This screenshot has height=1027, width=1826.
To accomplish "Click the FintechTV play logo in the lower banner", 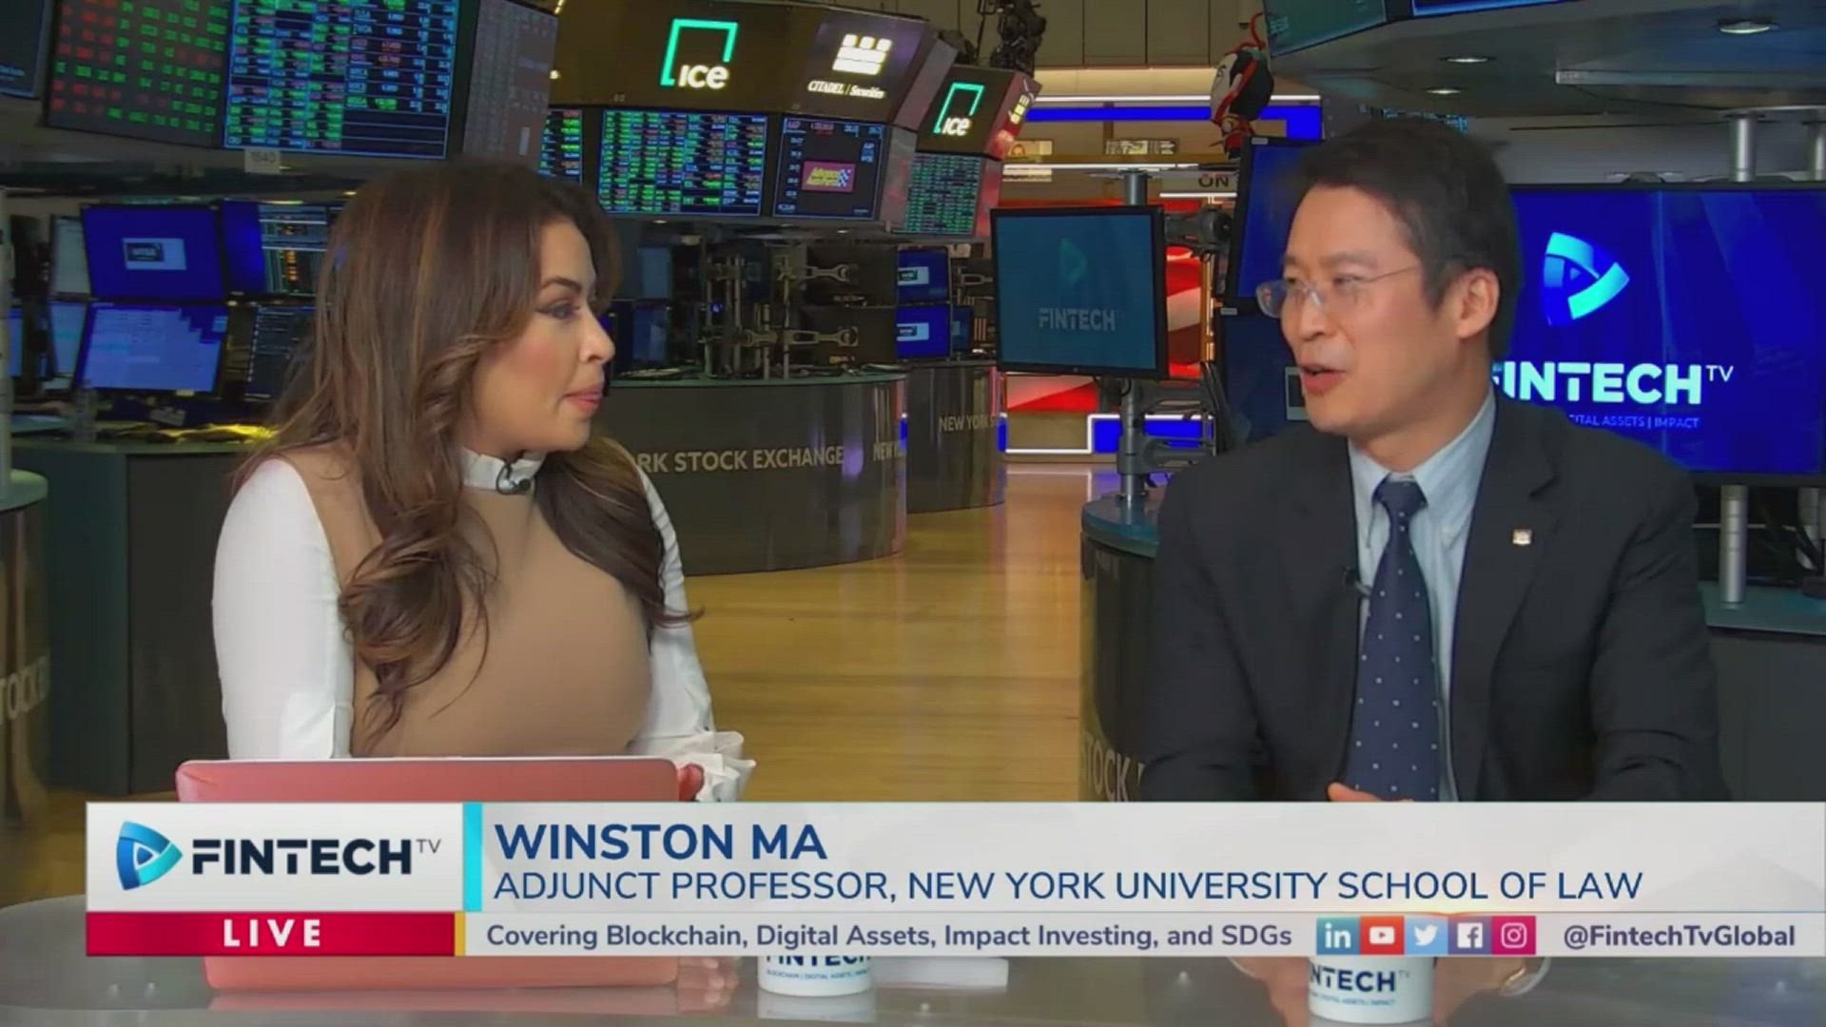I will pyautogui.click(x=146, y=856).
